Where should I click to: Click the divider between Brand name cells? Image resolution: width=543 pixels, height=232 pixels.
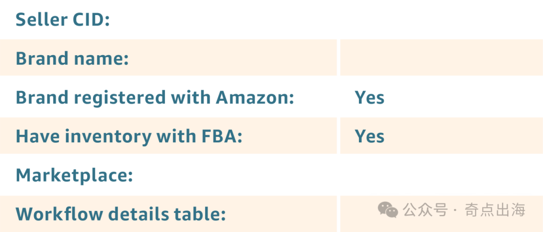(338, 57)
